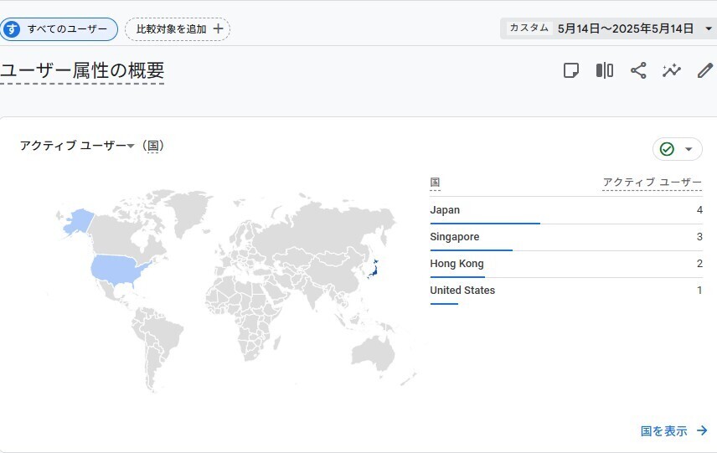
Task: Expand the dropdown arrow beside green check
Action: pos(689,149)
